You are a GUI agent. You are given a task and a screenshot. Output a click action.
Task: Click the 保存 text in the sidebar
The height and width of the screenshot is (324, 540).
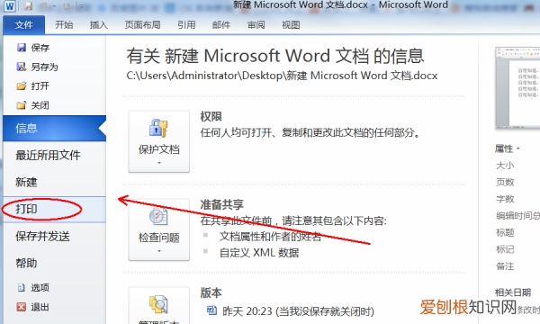40,48
